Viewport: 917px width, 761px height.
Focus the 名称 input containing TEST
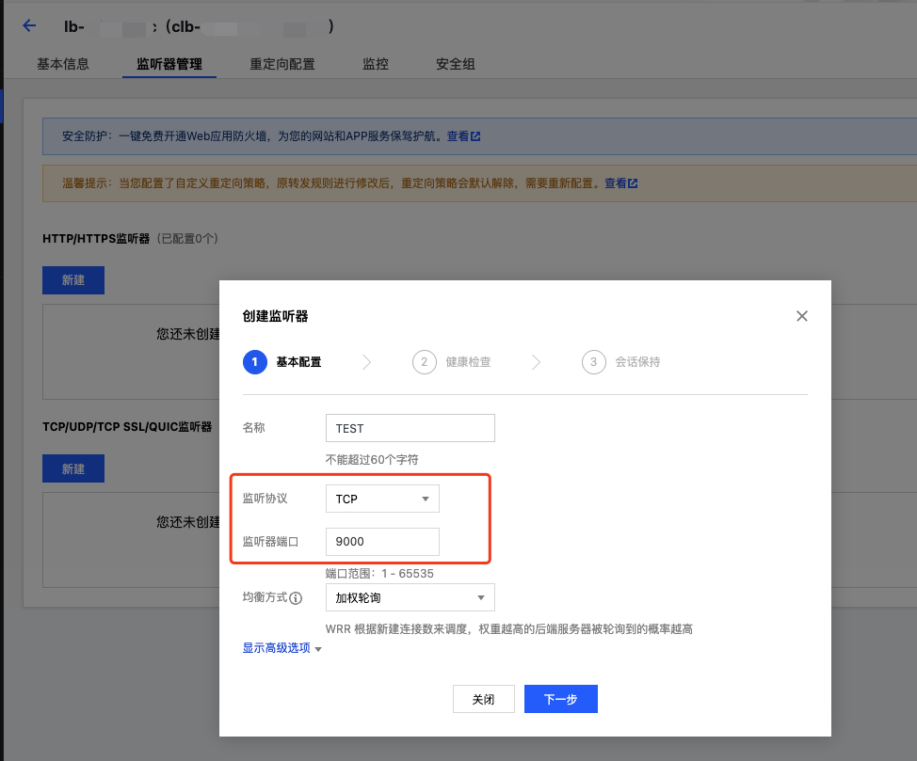click(x=410, y=428)
